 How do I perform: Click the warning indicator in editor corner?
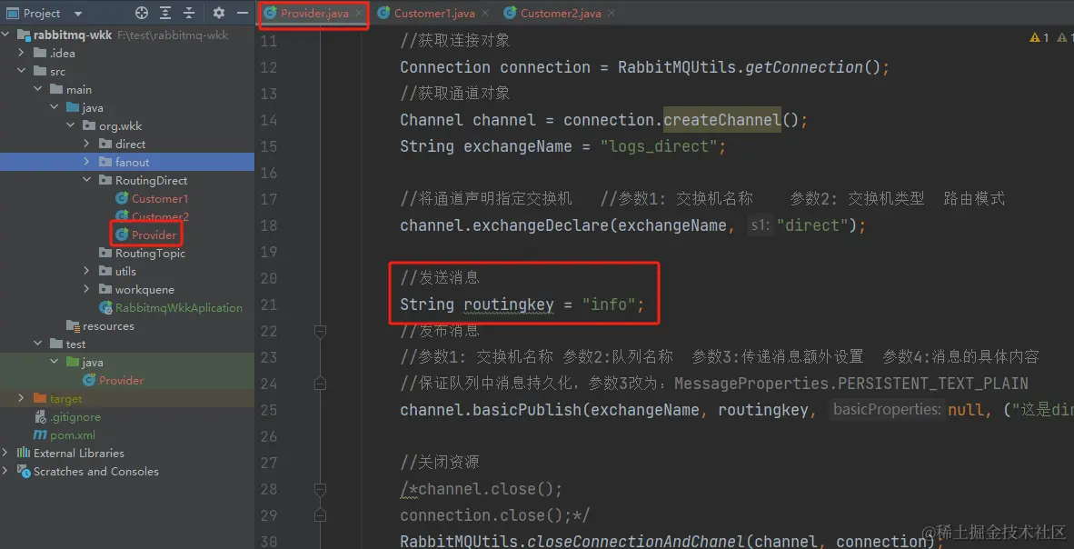[1039, 37]
